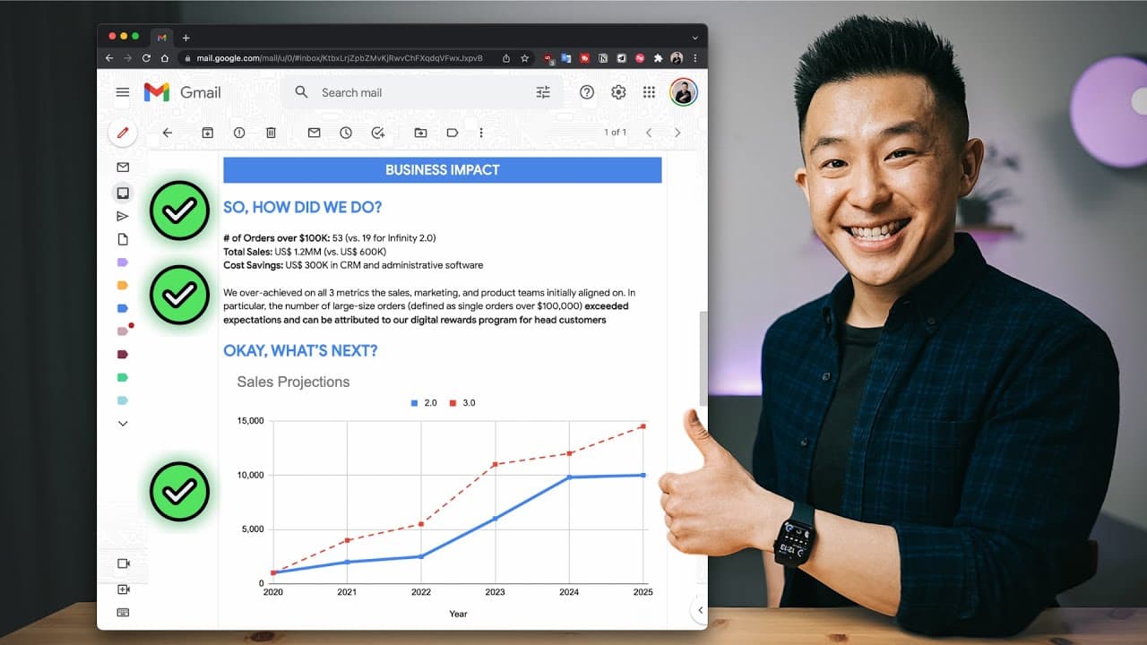
Task: Go to the older email with the right chevron
Action: [677, 133]
